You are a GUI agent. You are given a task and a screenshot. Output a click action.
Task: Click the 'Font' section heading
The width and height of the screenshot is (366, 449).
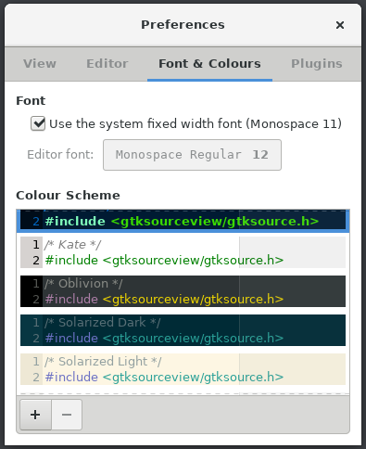coord(31,101)
